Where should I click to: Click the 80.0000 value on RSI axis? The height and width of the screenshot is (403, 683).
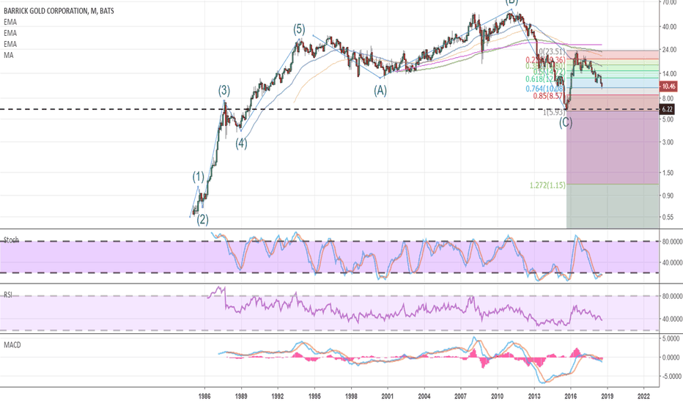tap(671, 296)
